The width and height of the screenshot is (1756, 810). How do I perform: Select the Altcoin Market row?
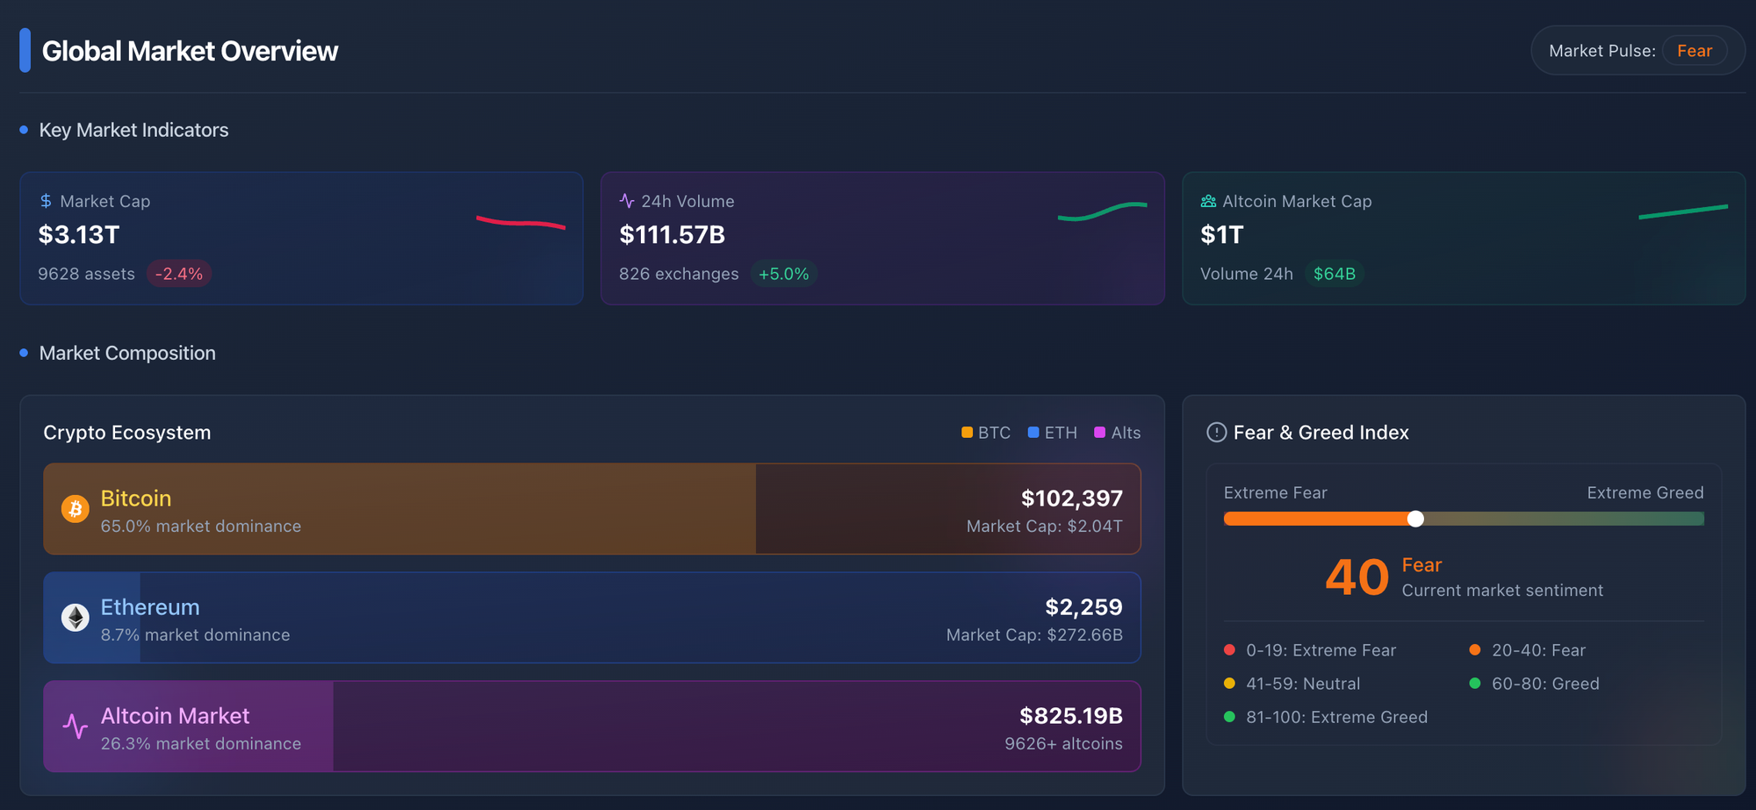click(592, 727)
